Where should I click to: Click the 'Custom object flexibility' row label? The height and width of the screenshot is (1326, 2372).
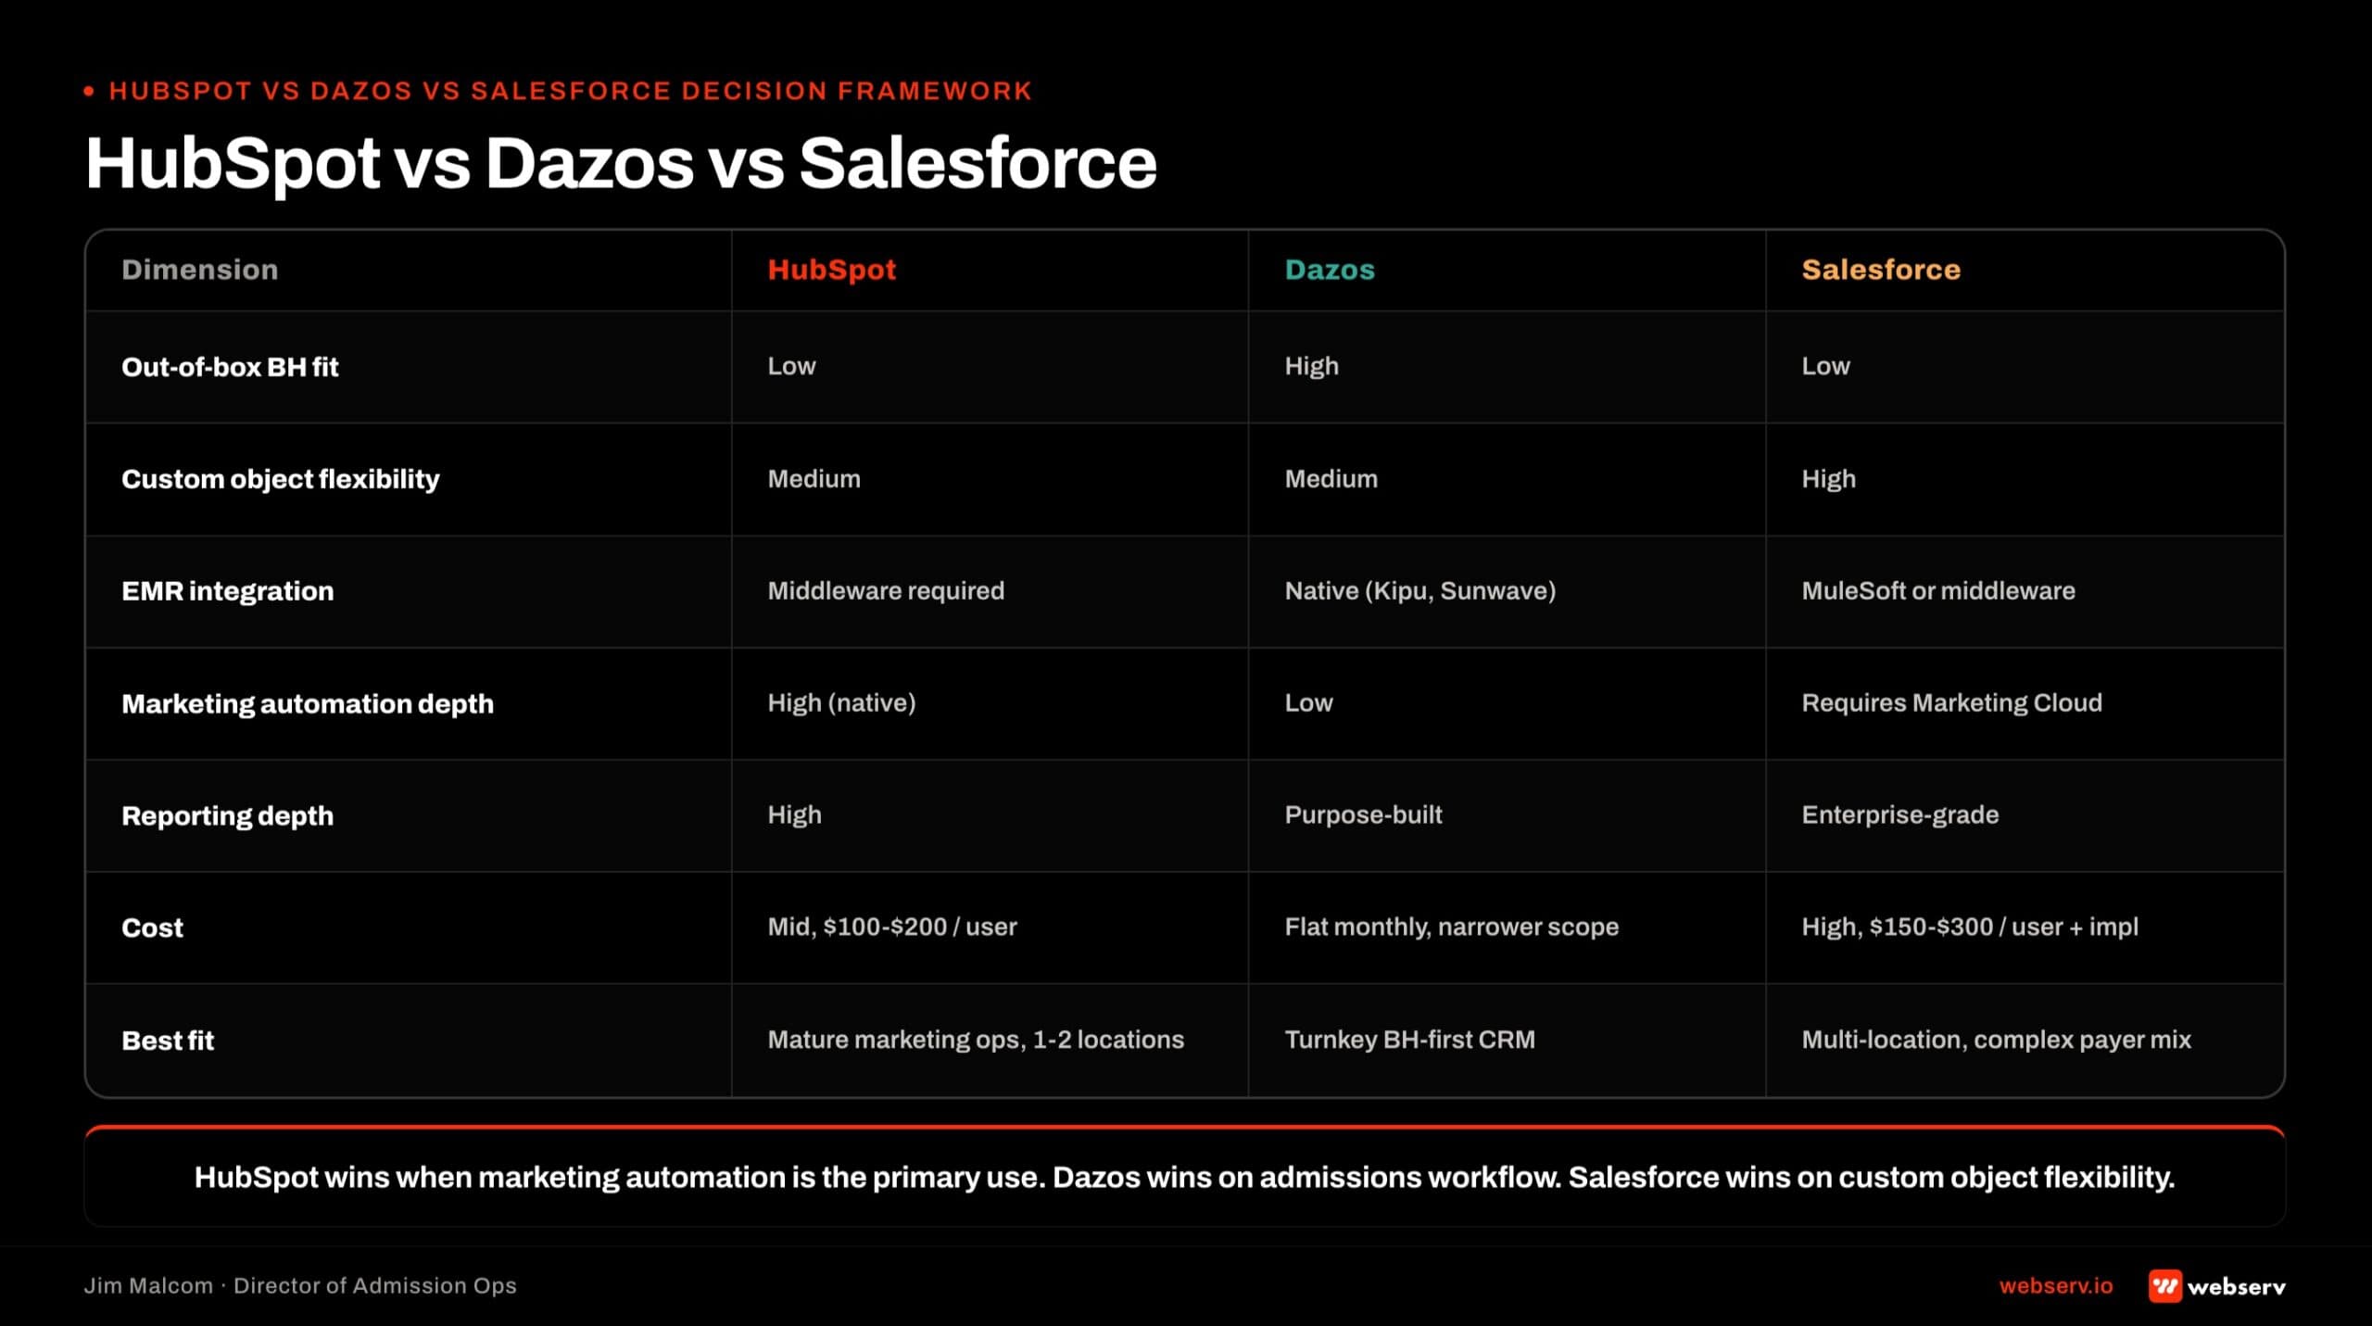[280, 479]
